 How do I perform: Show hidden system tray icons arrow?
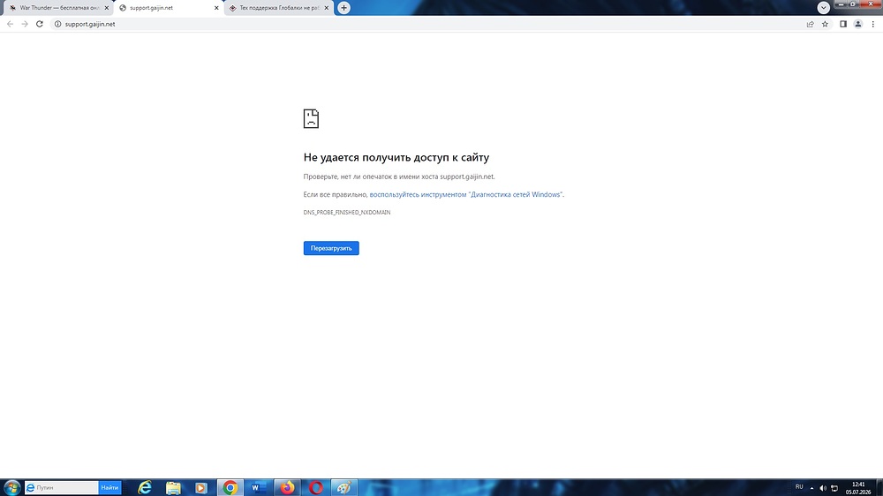tap(811, 488)
